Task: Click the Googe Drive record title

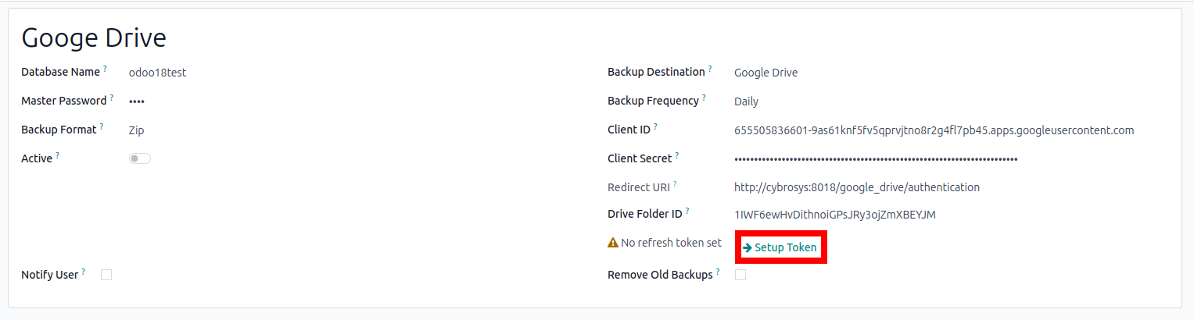Action: [94, 38]
